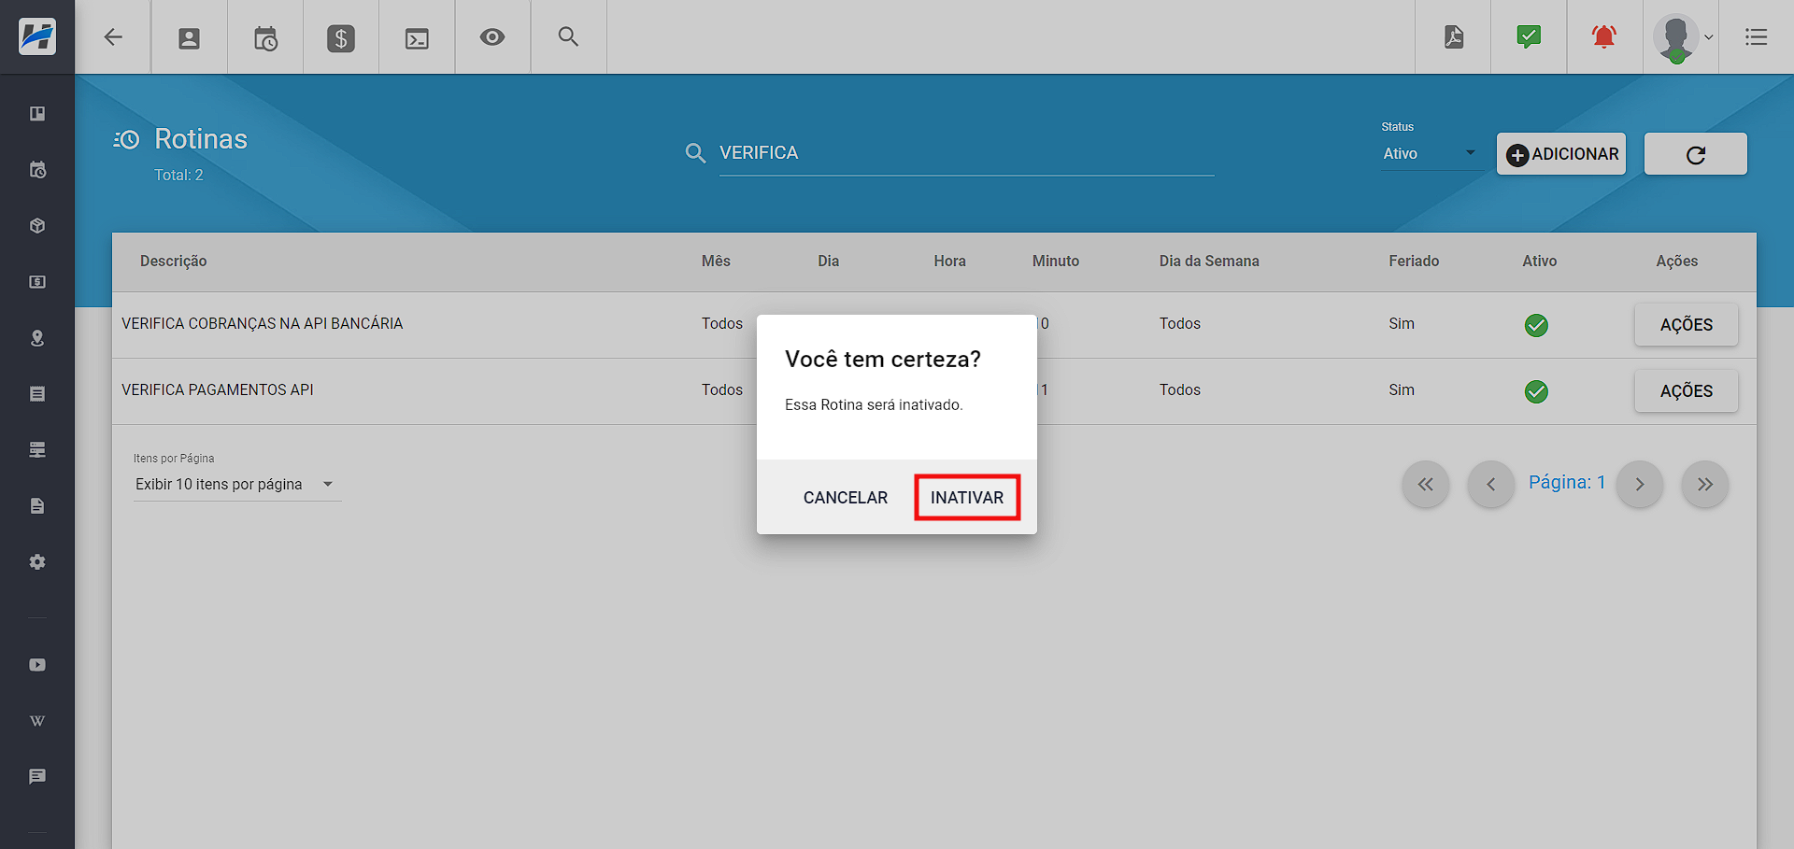
Task: Open the sidebar server rack icon
Action: 37,450
